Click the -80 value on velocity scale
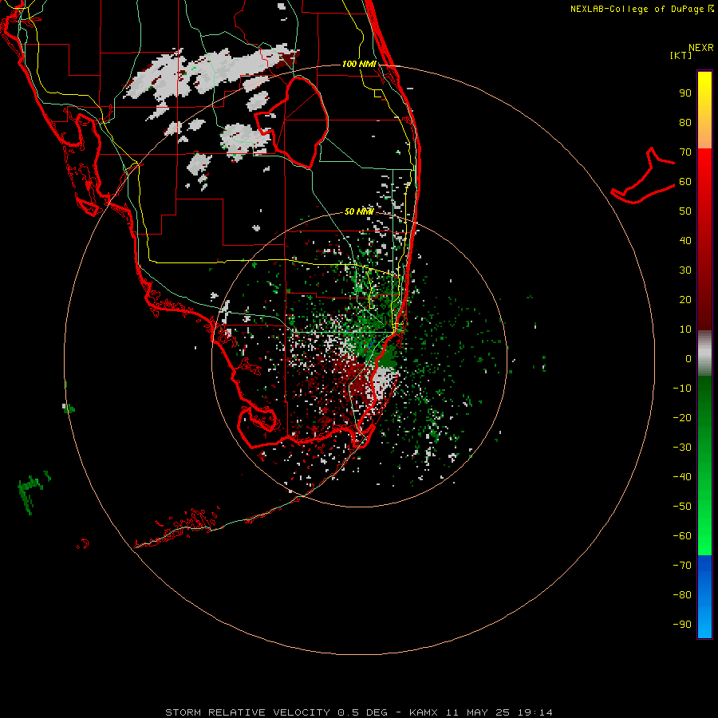 682,595
